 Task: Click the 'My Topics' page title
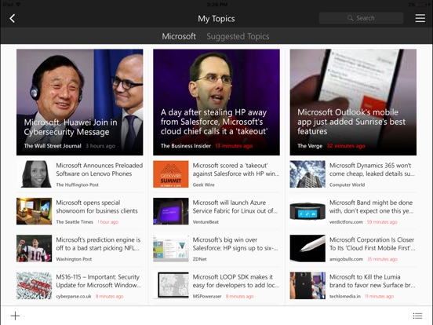216,19
